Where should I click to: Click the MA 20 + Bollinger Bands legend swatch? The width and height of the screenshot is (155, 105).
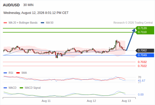[5, 23]
